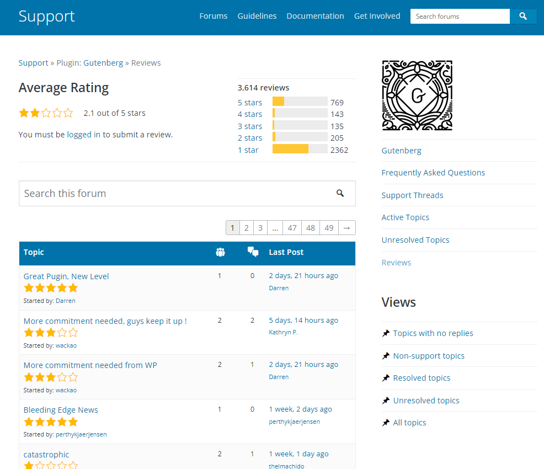The height and width of the screenshot is (469, 544).
Task: Open Frequently Asked Questions link
Action: click(x=433, y=173)
